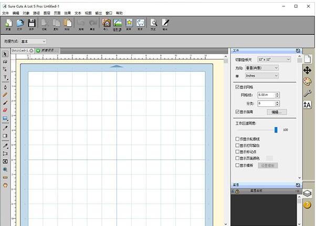Enable the Show Outlines Only checkbox
The width and height of the screenshot is (316, 226).
(237, 139)
